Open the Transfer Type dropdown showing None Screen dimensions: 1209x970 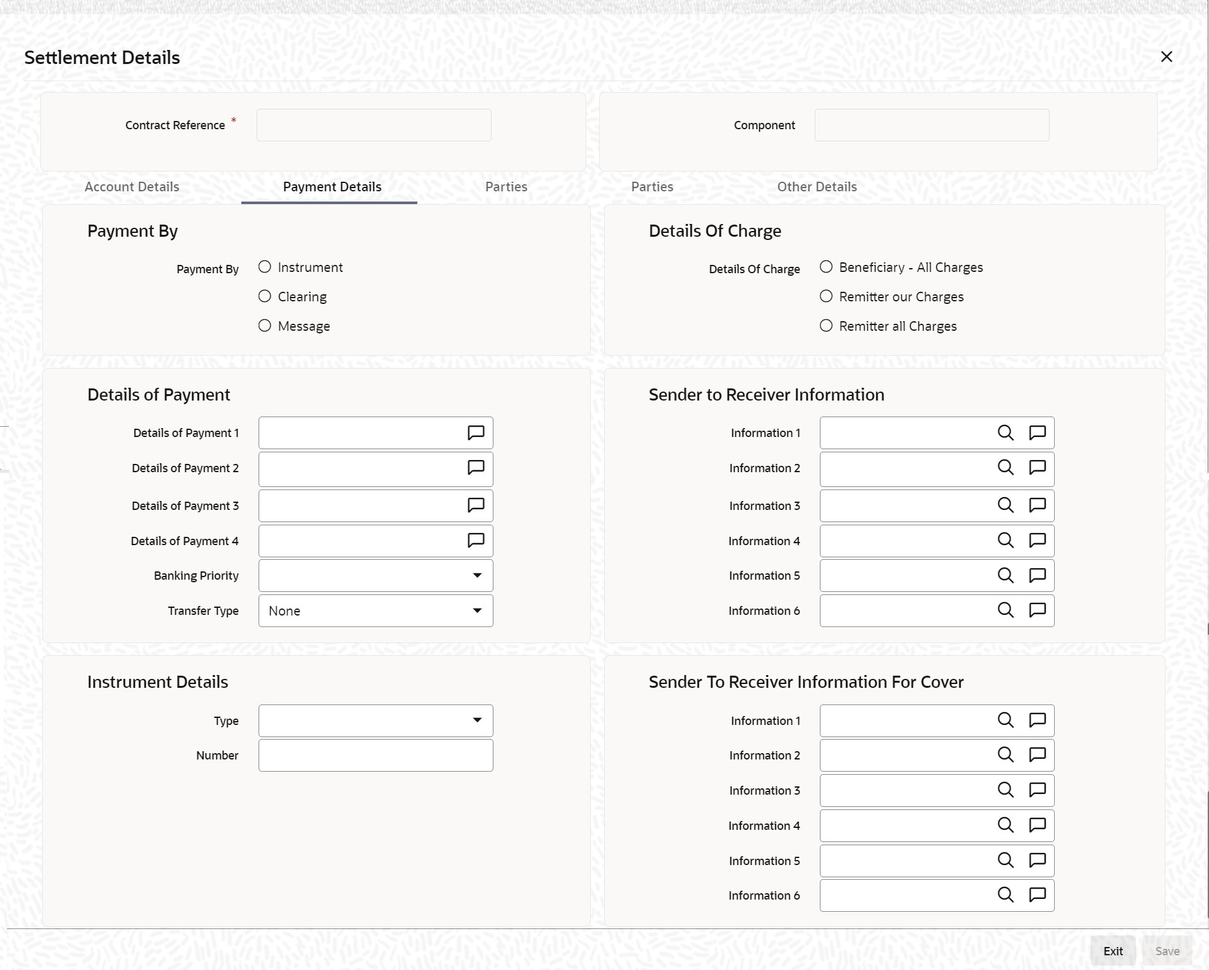pos(376,610)
